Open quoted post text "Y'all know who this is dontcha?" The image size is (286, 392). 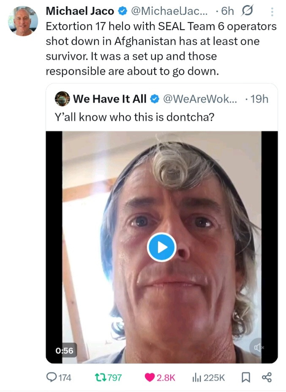135,117
